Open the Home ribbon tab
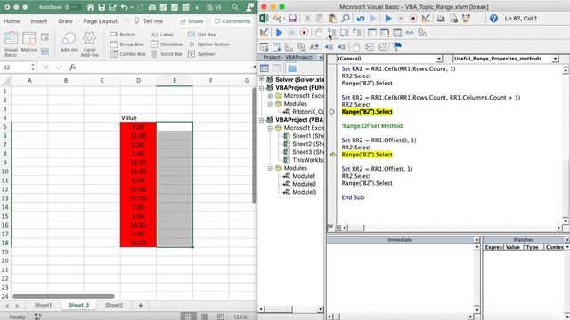 coord(12,21)
